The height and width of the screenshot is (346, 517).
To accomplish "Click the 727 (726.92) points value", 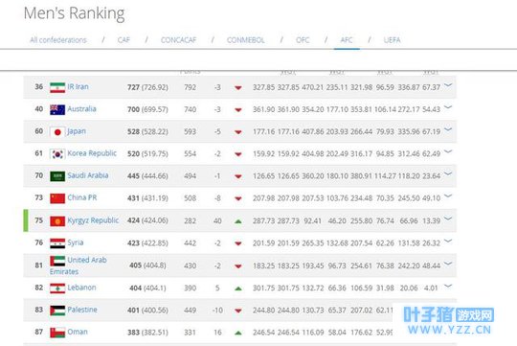I will point(147,87).
